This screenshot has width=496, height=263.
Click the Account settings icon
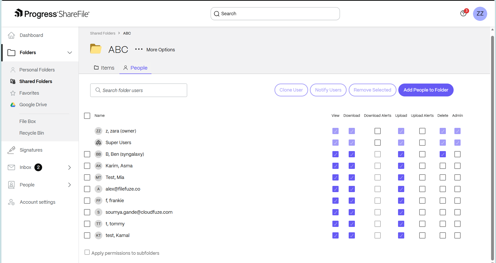point(11,202)
